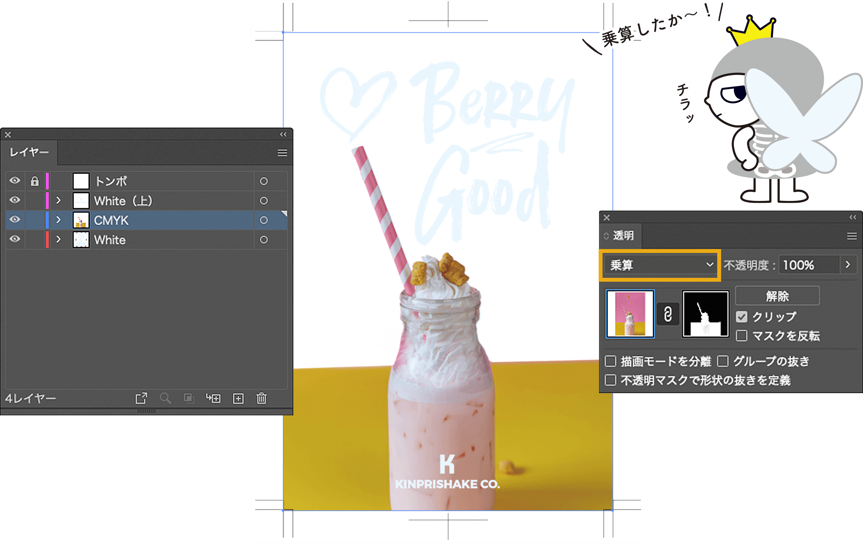Enable the 描画モードを分離 checkbox
The width and height of the screenshot is (863, 544).
click(x=610, y=361)
